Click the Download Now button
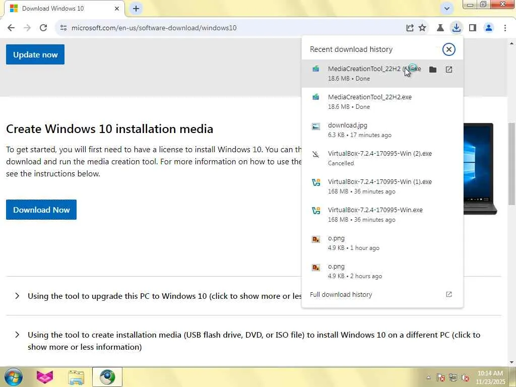516x387 pixels. click(41, 210)
